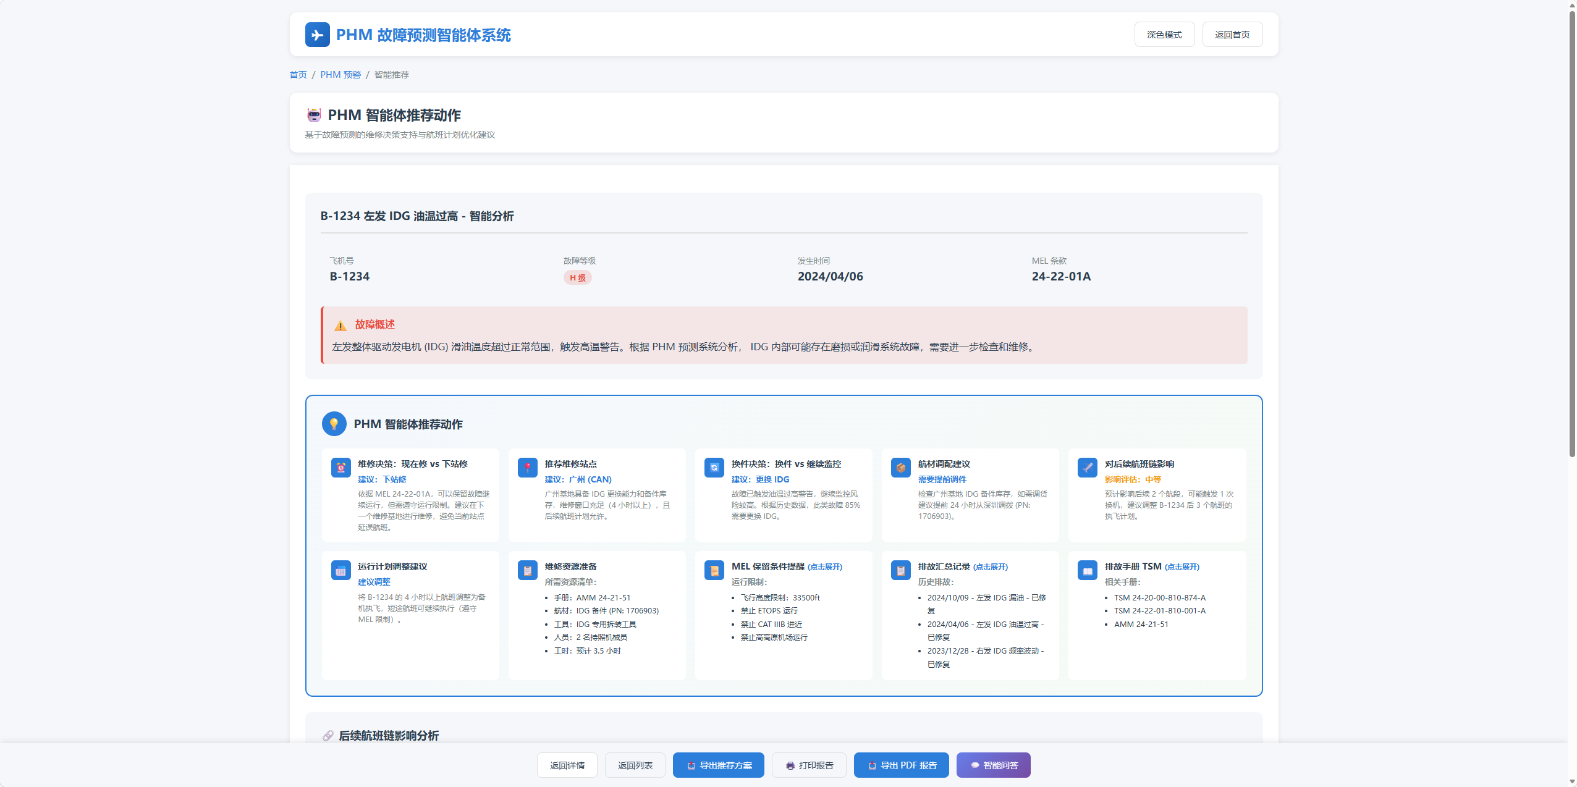Click the 建议: 下站修 recommendation text

pos(382,479)
